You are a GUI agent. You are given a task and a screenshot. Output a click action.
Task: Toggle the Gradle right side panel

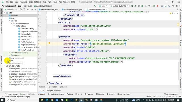[181, 43]
